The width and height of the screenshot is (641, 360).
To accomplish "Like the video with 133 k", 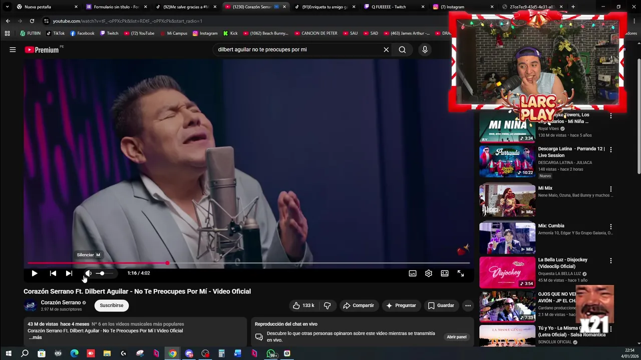I will tap(303, 305).
